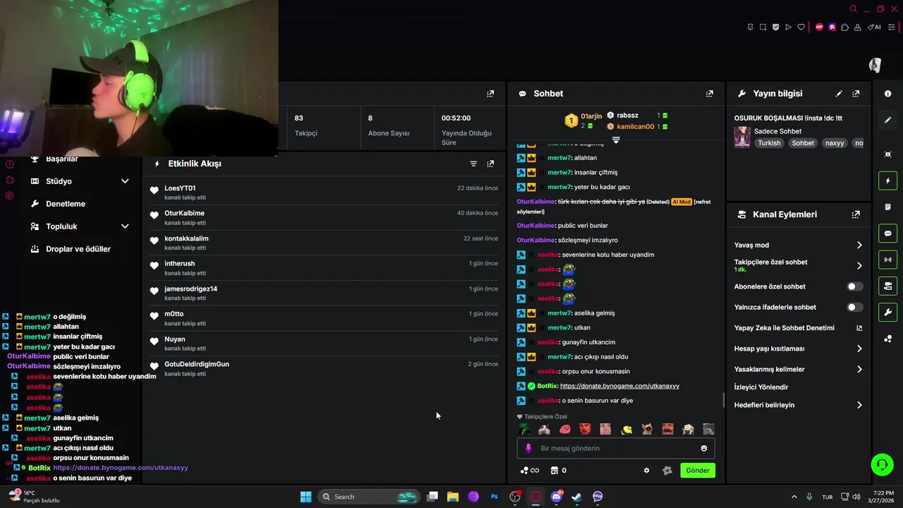Pop out the Yayın bilgisi panel
Viewport: 903px width, 508px height.
(x=856, y=93)
